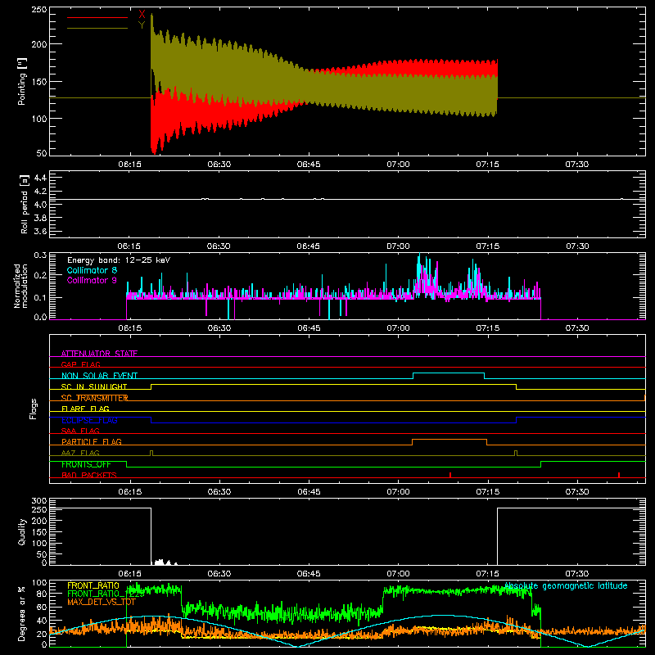Image resolution: width=655 pixels, height=655 pixels.
Task: Click the 'Absolute geomagnetic latitude' label
Action: pos(566,585)
